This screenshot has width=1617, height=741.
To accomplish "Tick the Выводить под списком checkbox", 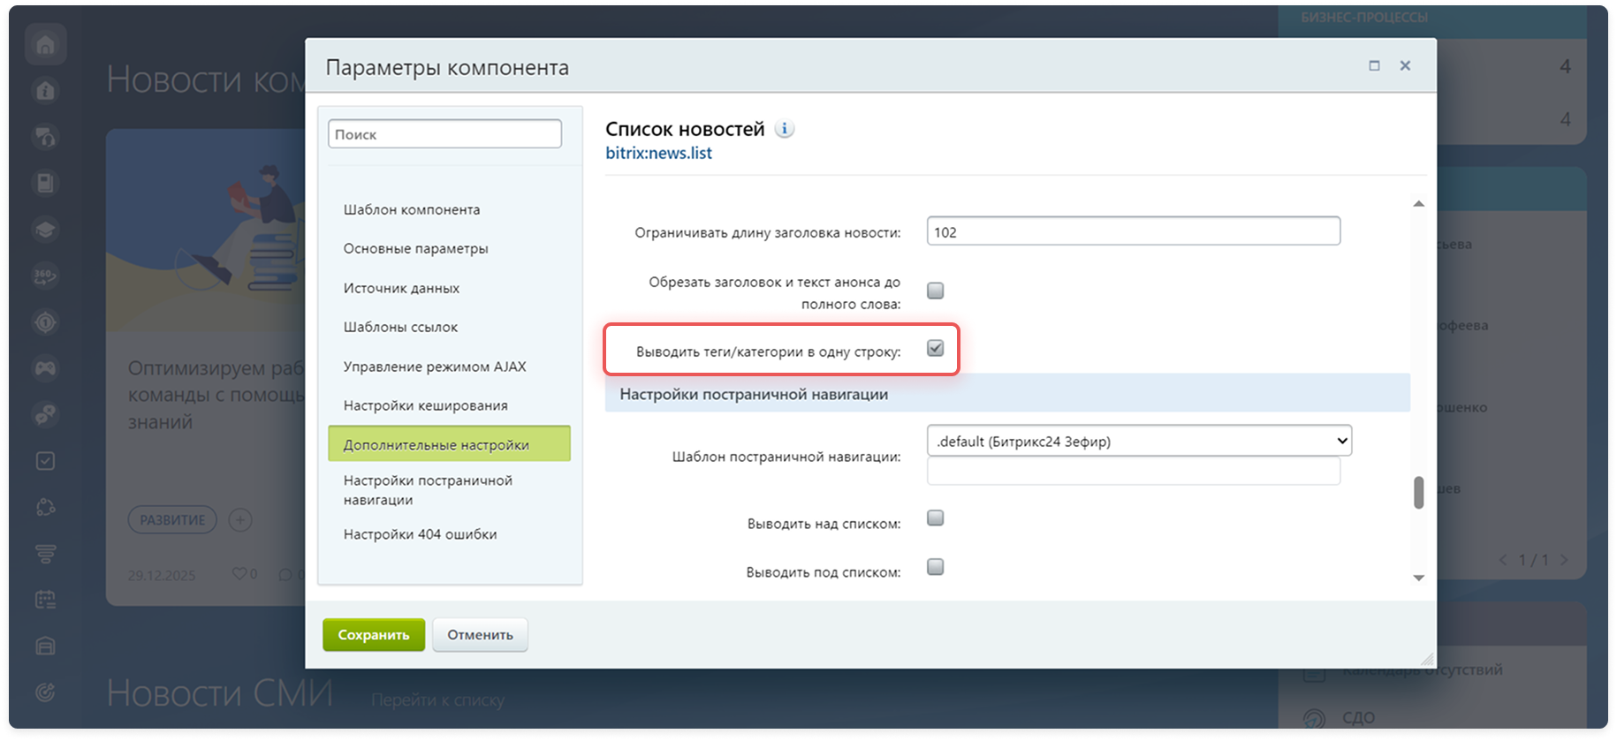I will pos(935,566).
